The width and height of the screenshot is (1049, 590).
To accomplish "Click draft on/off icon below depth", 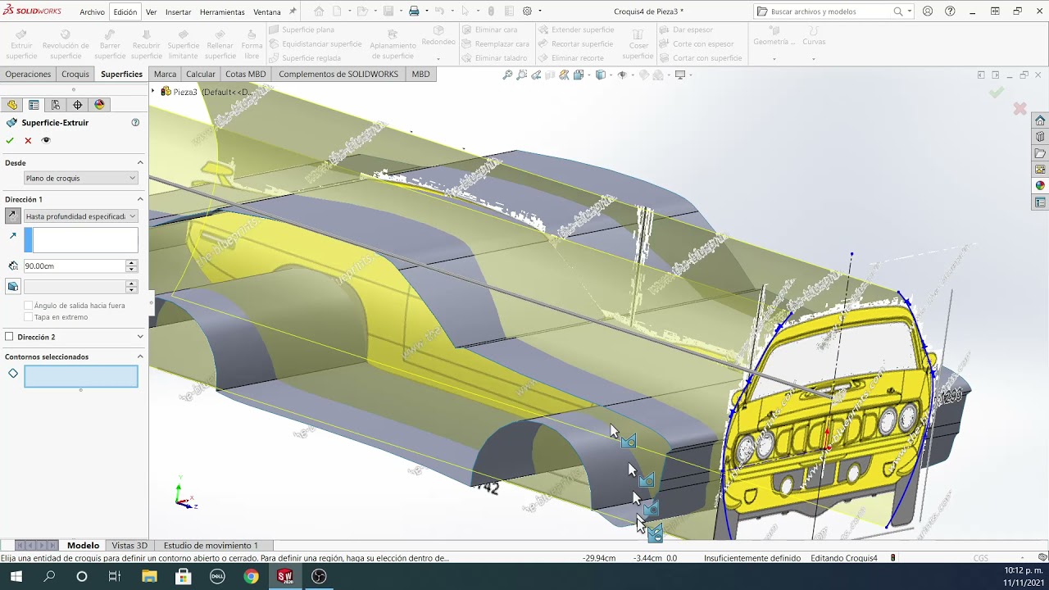I will tap(13, 287).
